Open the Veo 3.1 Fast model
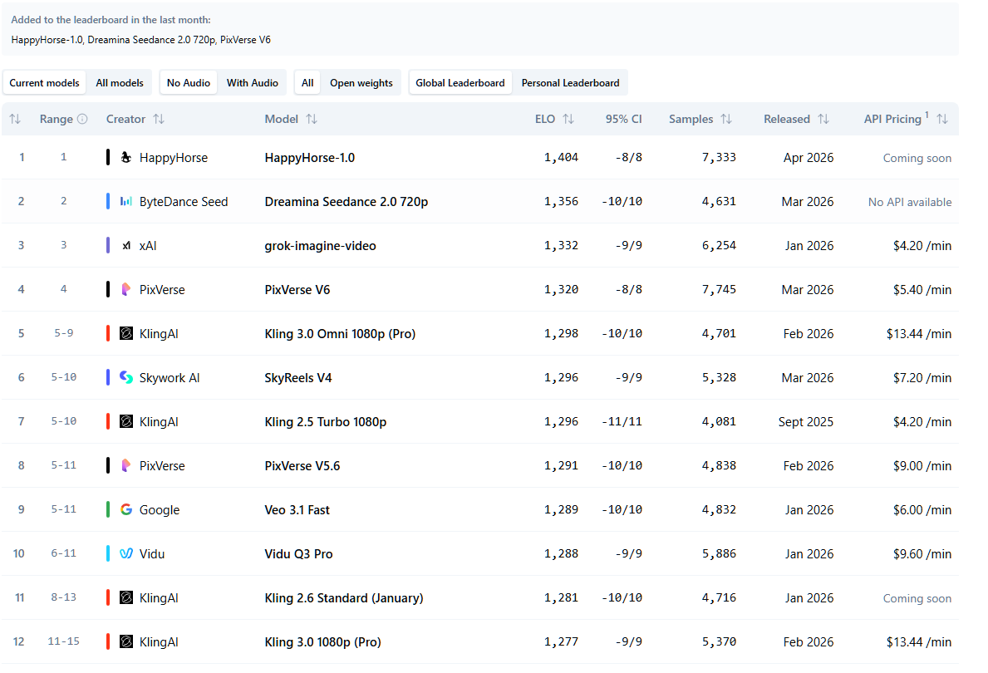This screenshot has height=673, width=988. coord(297,510)
